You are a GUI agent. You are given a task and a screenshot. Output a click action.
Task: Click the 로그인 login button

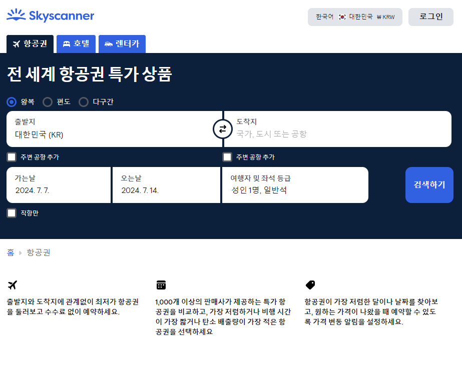click(x=431, y=17)
